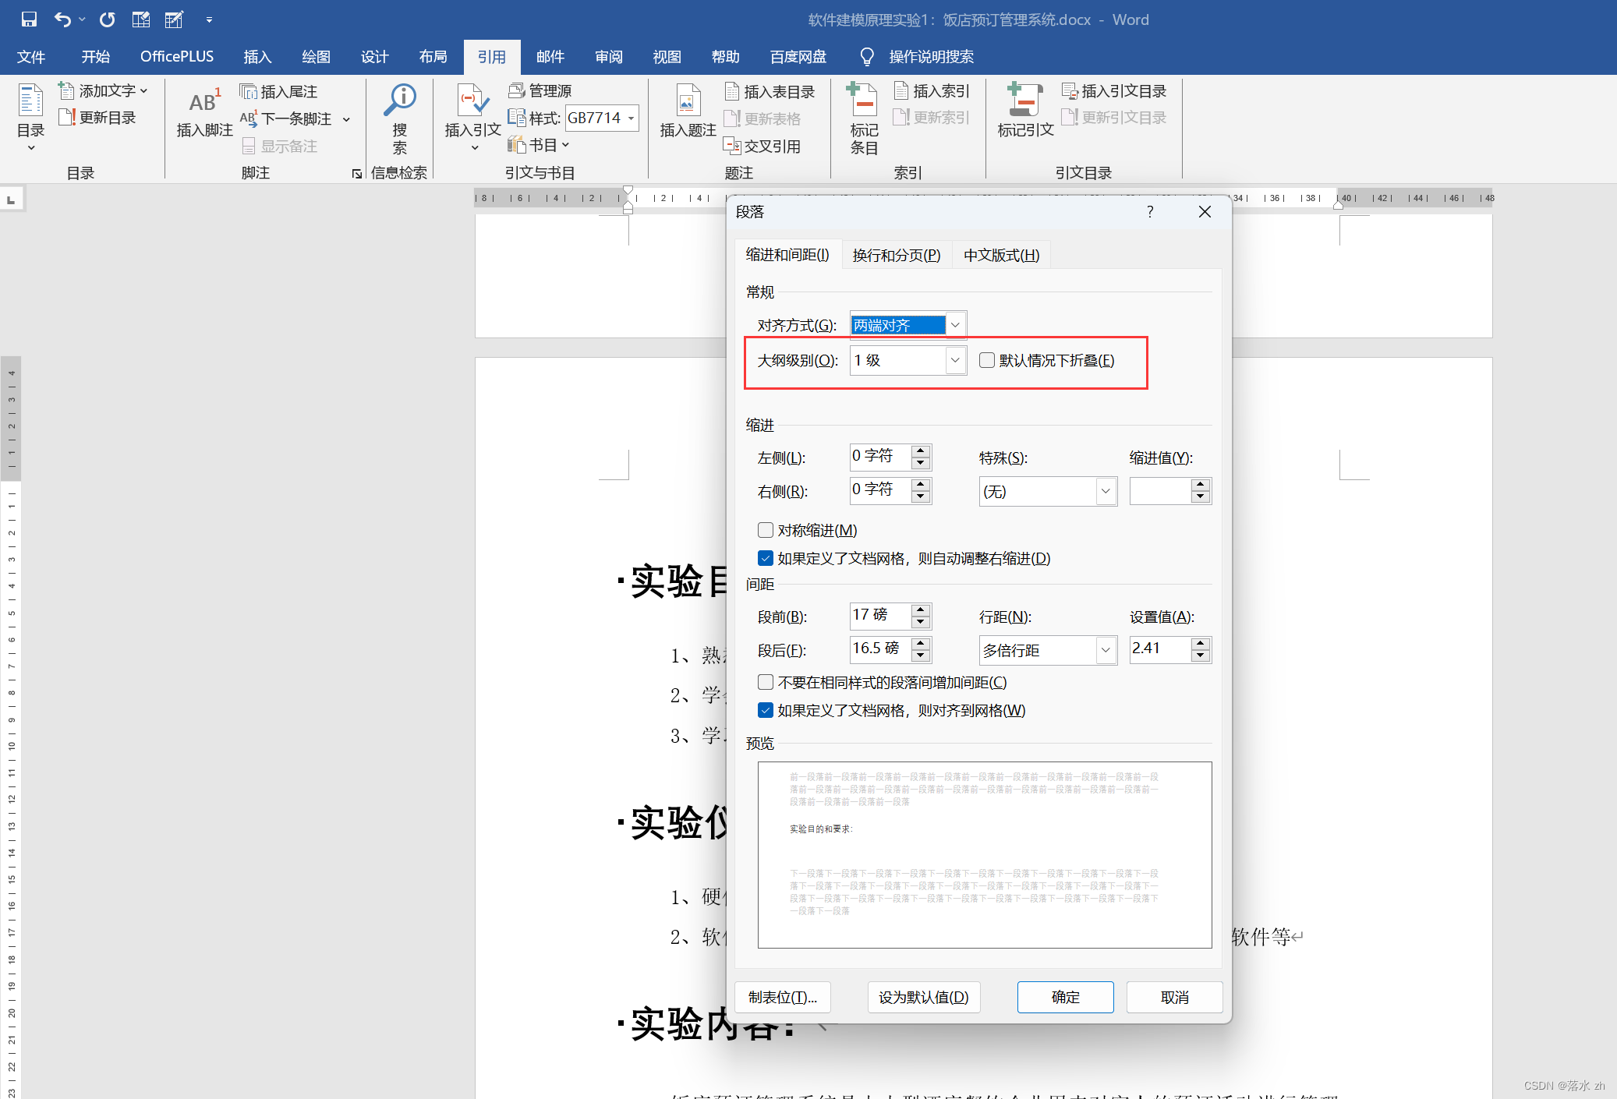
Task: Check don't add space between same style paragraphs
Action: [766, 682]
